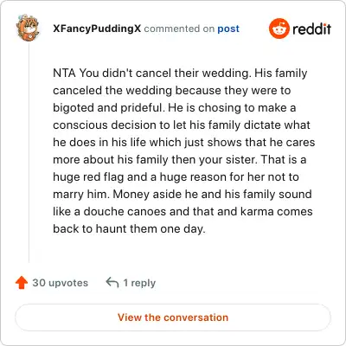Click the Reddit Snoo logo icon
346x346 pixels.
279,29
